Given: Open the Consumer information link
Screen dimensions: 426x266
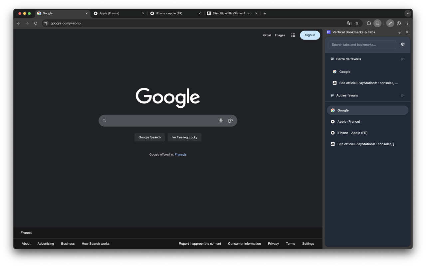Looking at the screenshot, I should tap(244, 244).
